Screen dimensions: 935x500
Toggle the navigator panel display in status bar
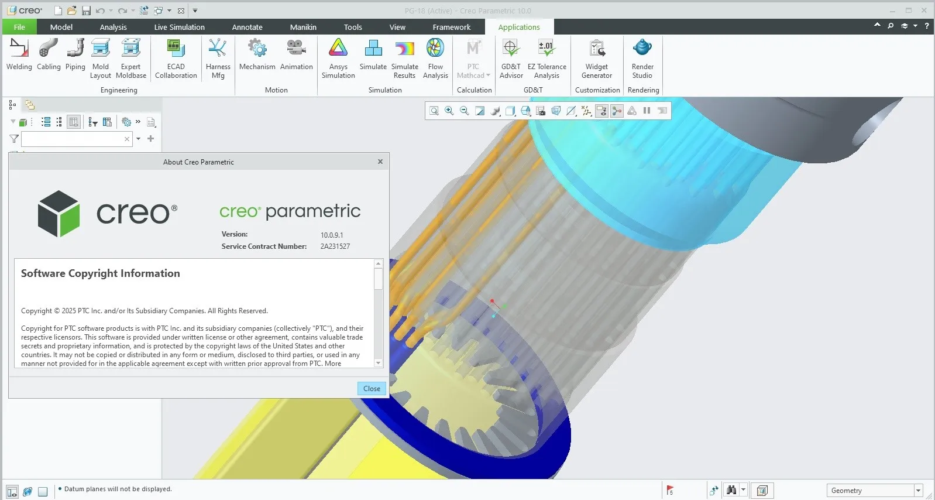12,491
